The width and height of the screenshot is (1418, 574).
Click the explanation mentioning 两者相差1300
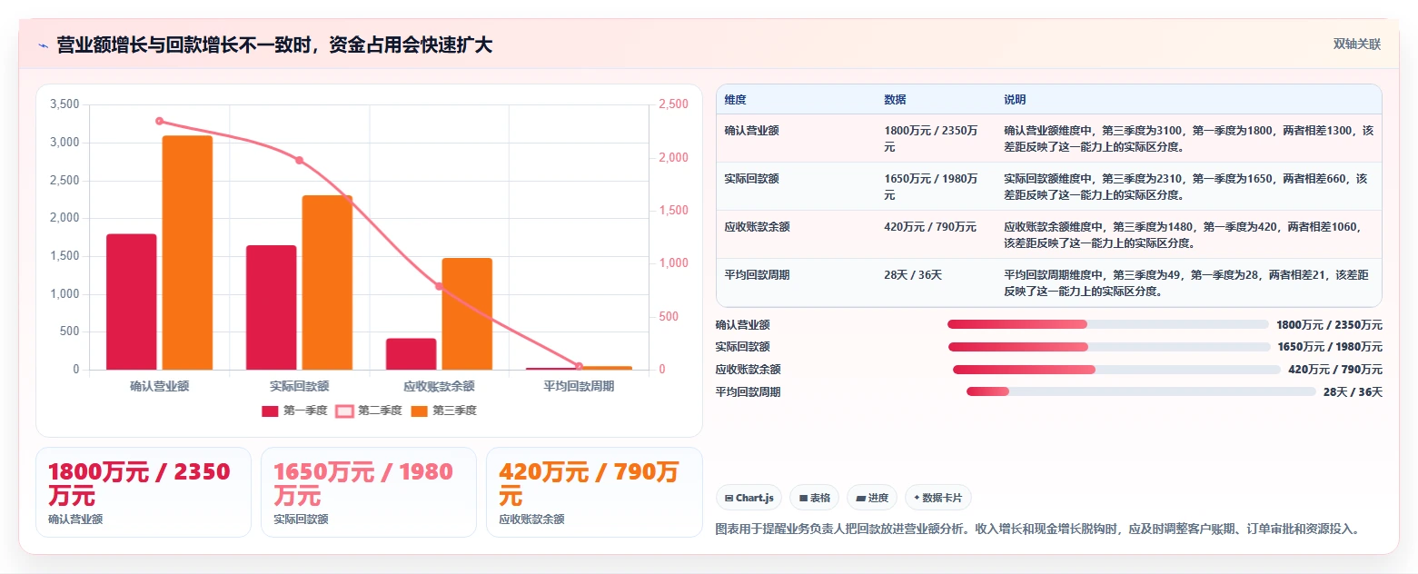pyautogui.click(x=1188, y=138)
